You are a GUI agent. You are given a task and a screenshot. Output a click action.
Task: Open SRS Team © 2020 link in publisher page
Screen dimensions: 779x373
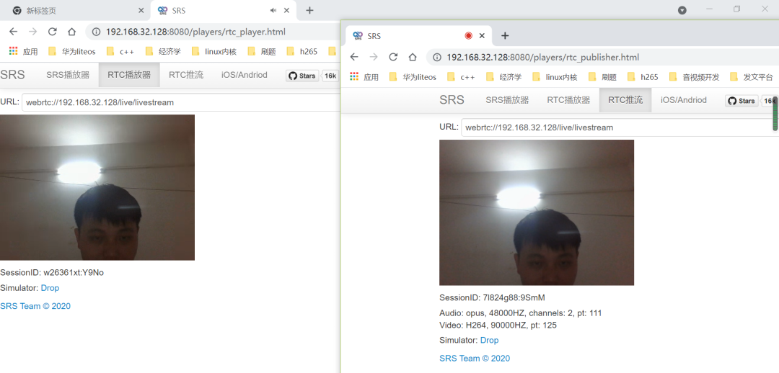point(475,358)
